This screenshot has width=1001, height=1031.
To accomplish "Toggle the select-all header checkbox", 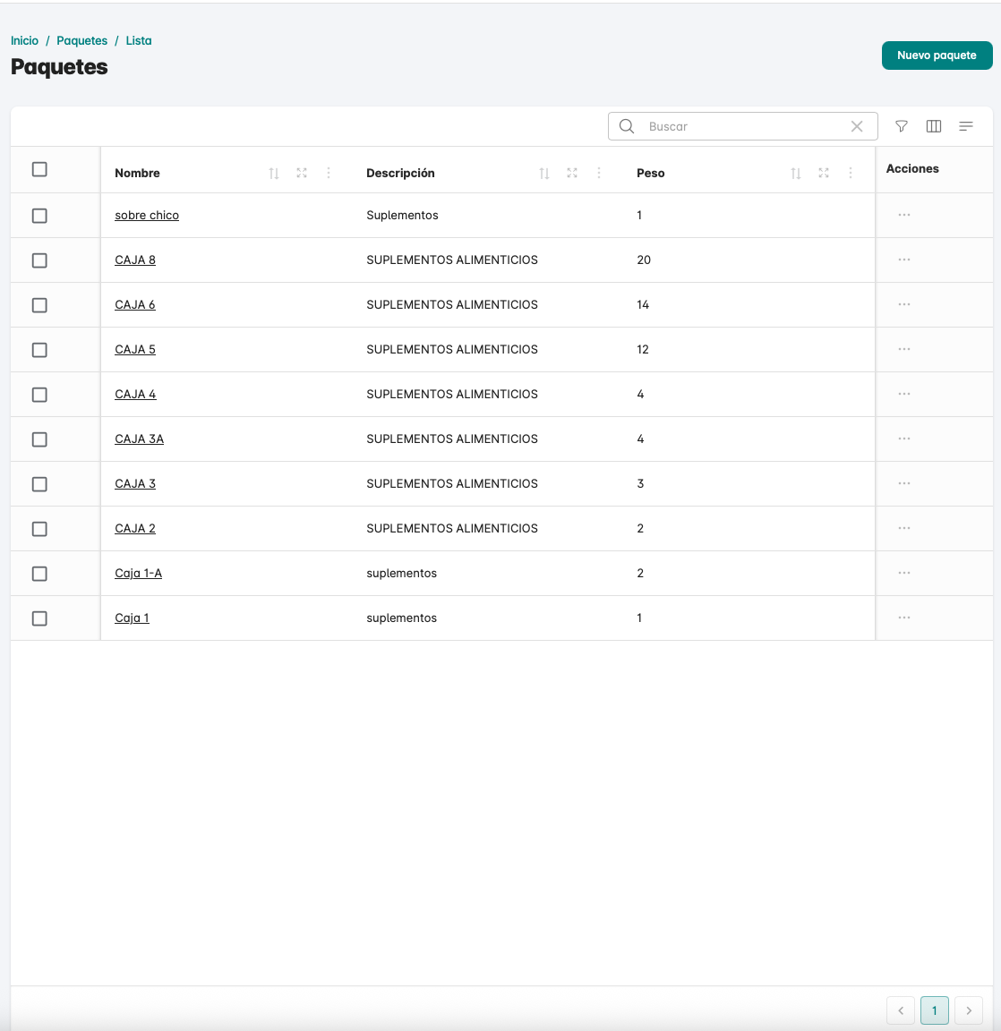I will click(x=39, y=169).
